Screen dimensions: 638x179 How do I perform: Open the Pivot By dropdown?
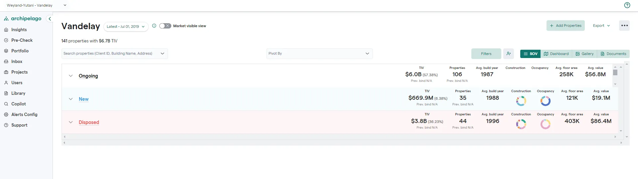coord(319,53)
